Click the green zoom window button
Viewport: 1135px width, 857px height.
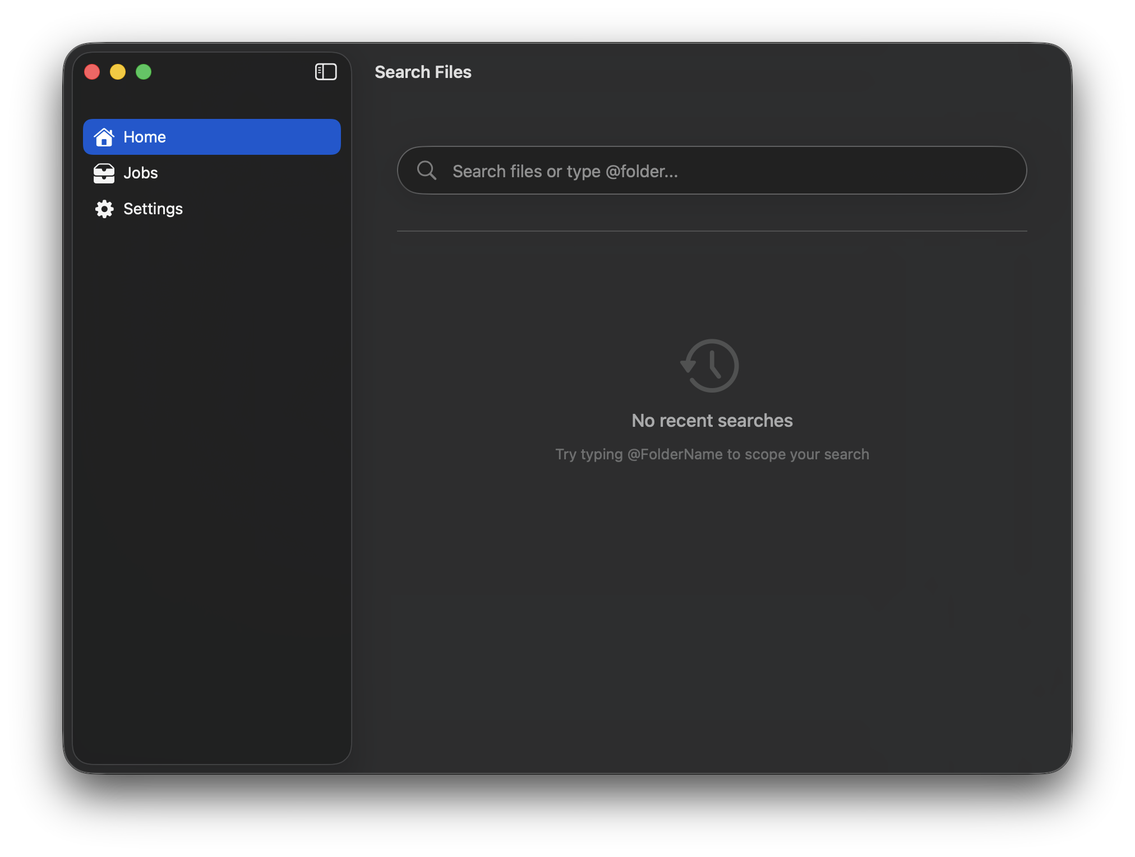[x=144, y=72]
